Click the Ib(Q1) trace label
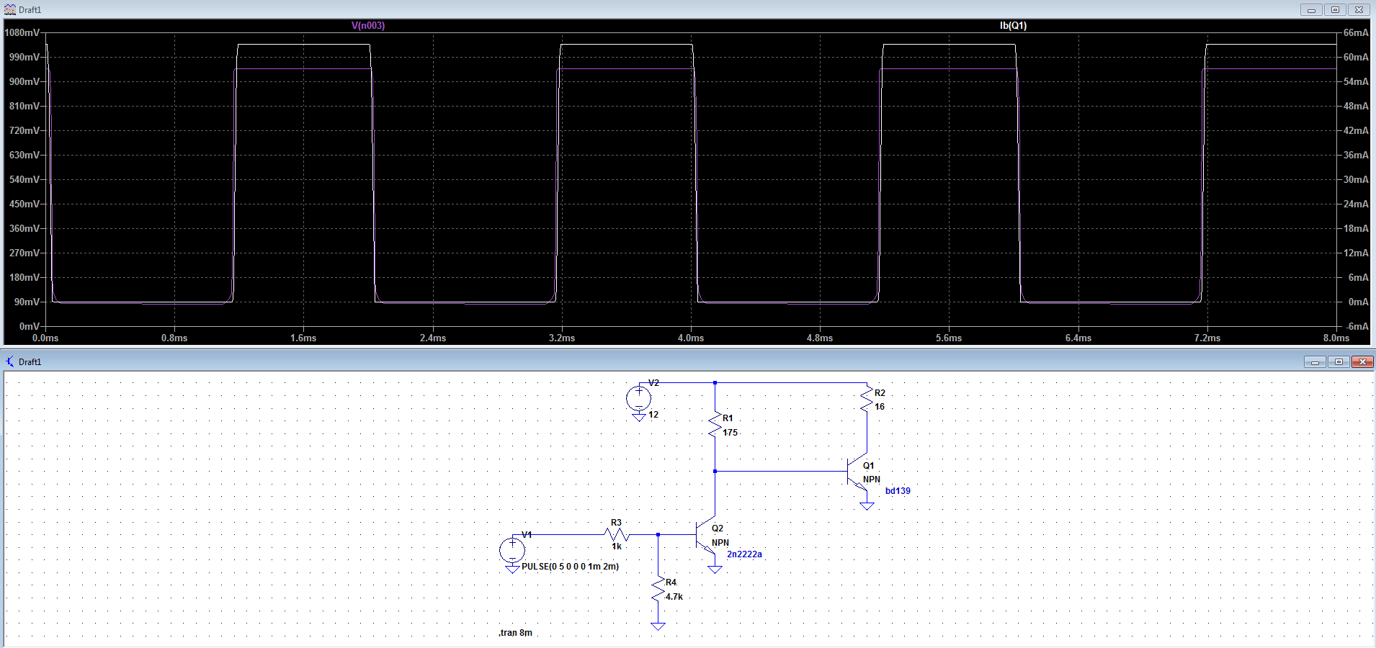 [1013, 25]
